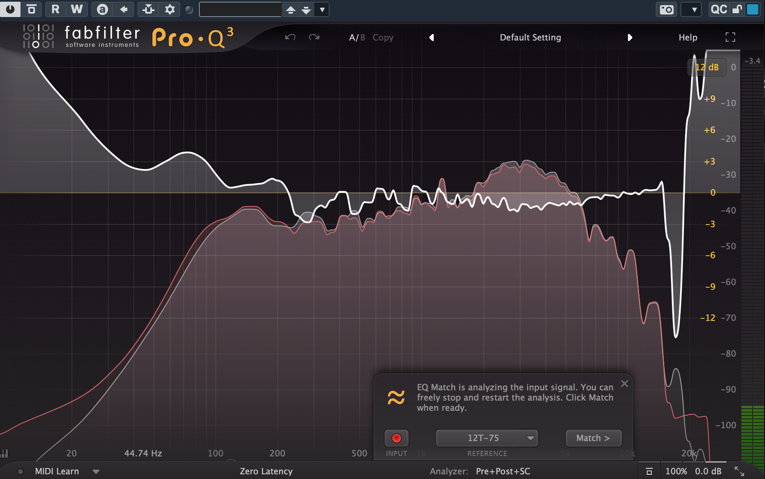
Task: Click the 0 dB label on yellow scale
Action: pyautogui.click(x=712, y=193)
